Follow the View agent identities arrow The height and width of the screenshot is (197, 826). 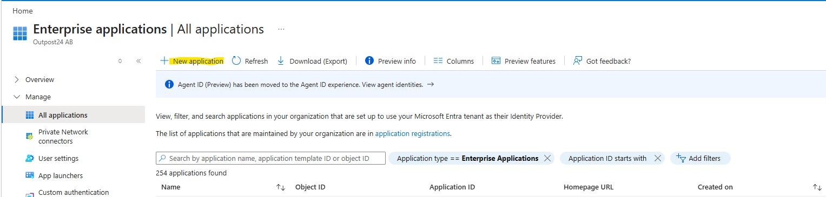coord(431,85)
